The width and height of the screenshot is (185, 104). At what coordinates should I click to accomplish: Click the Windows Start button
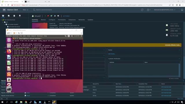[2, 102]
